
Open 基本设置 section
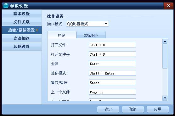[x=22, y=14]
